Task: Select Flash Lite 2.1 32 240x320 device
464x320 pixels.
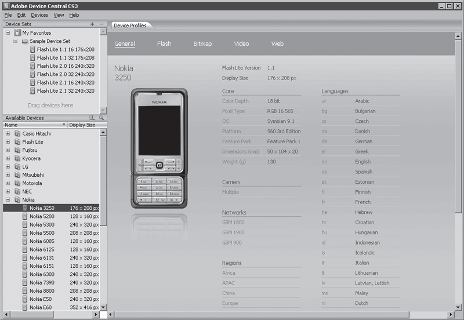Action: pos(63,91)
